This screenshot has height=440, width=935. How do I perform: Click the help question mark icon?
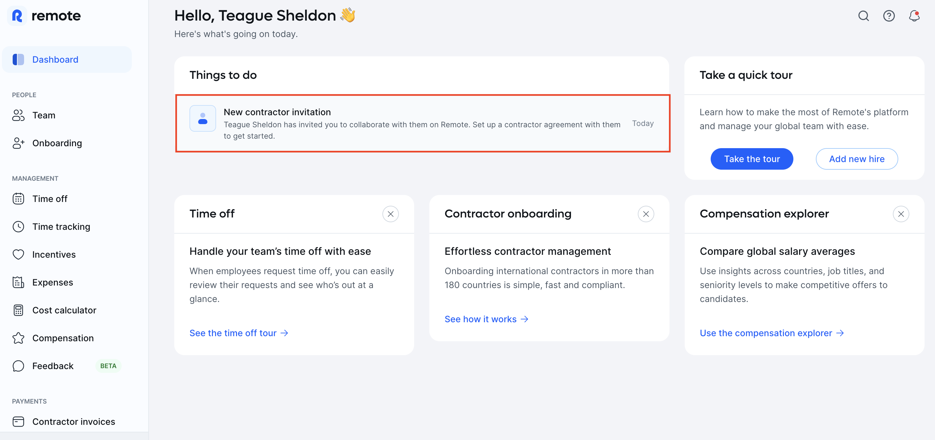[888, 16]
